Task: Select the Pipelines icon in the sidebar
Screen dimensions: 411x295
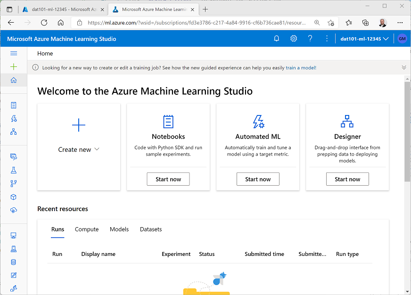Action: [14, 183]
